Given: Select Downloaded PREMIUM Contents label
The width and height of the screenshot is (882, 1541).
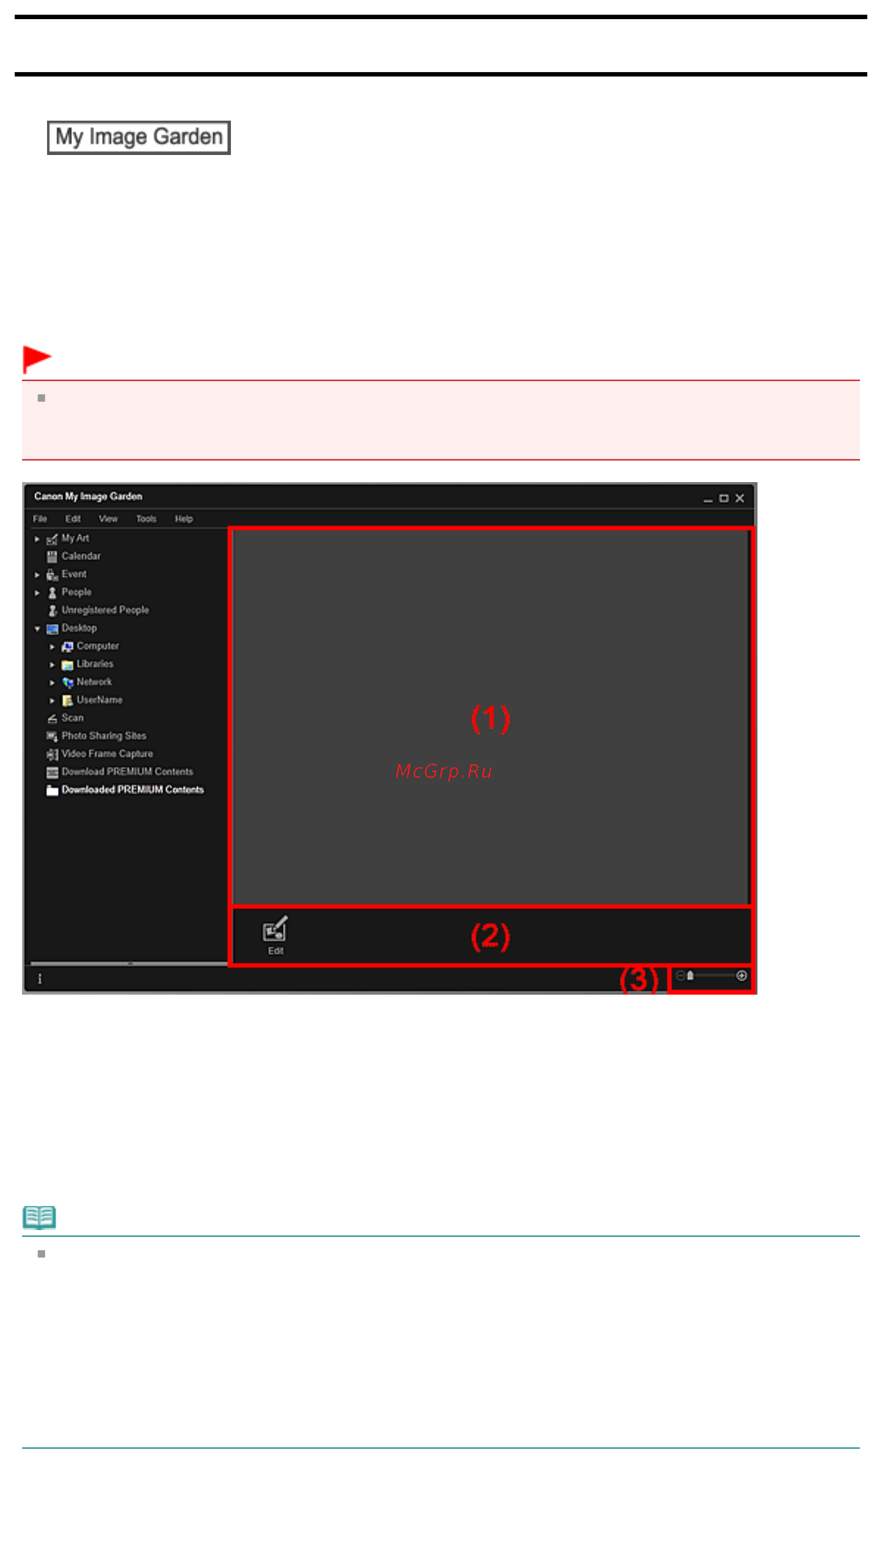Looking at the screenshot, I should (133, 790).
